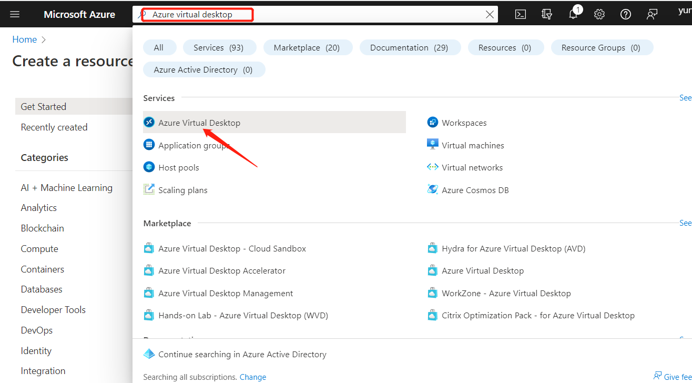Open Azure Virtual Desktop Accelerator listing
Screen dimensions: 692x383
click(x=222, y=270)
